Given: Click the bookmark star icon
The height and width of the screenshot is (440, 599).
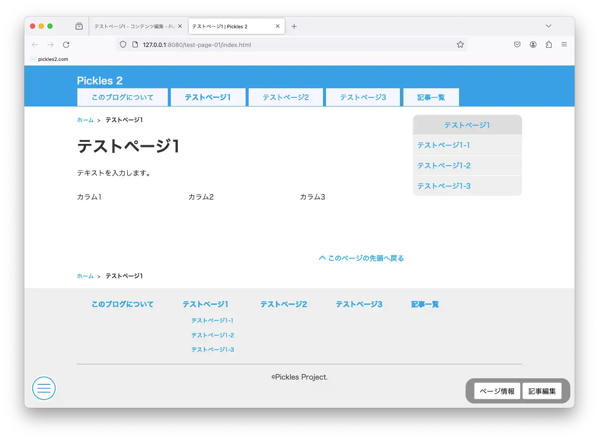Looking at the screenshot, I should (x=460, y=45).
